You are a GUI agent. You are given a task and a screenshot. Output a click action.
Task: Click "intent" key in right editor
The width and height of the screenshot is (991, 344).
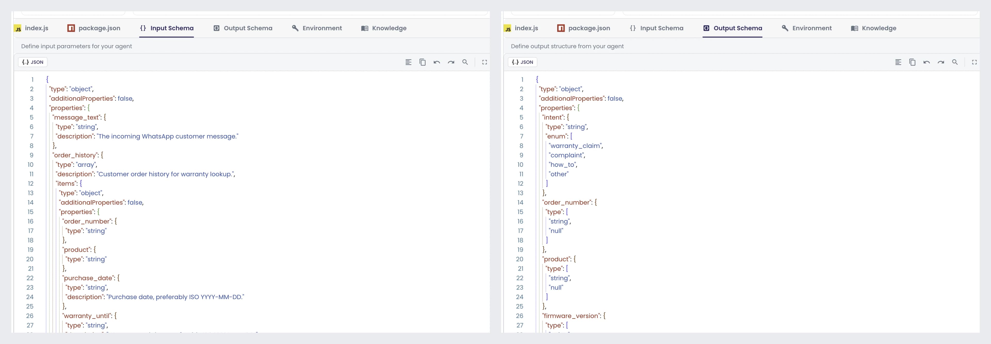(553, 117)
